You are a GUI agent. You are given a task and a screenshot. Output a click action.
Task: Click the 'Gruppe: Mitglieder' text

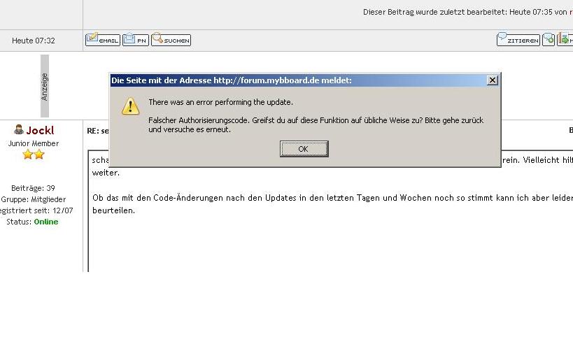(x=34, y=199)
